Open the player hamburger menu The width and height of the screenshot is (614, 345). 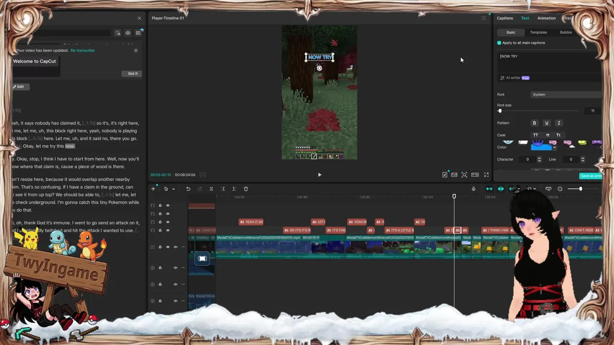pos(484,18)
